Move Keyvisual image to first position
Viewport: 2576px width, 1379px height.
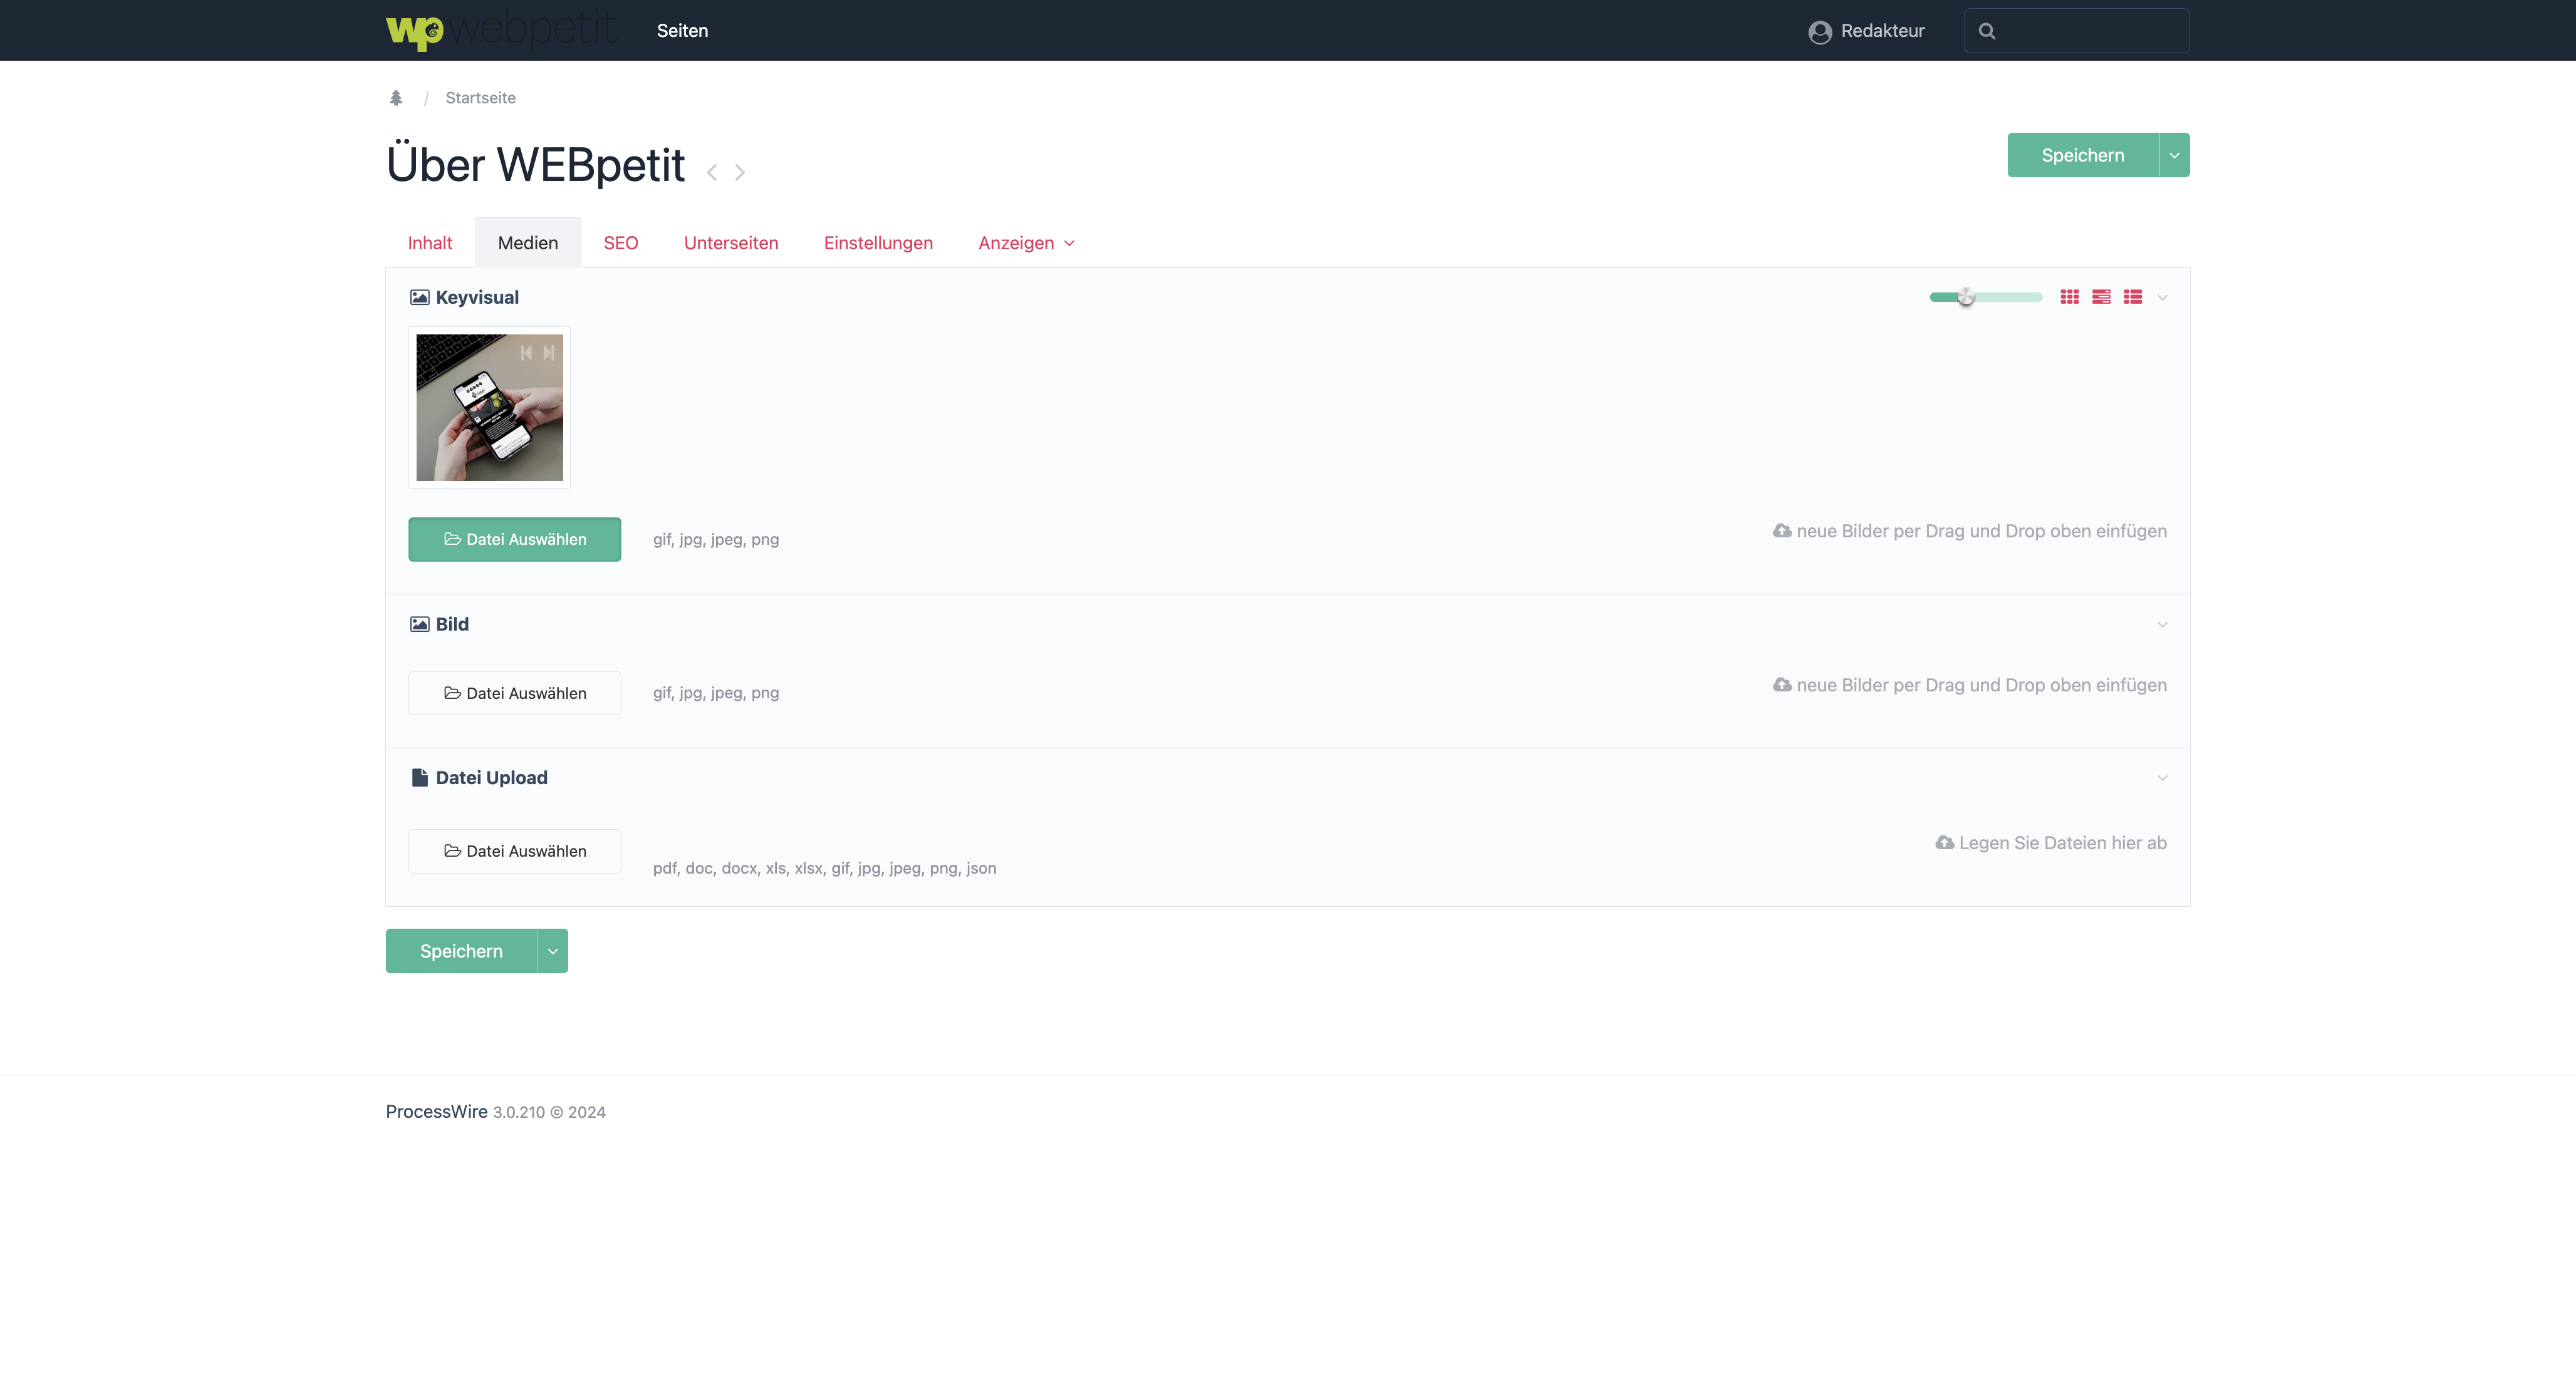click(526, 353)
